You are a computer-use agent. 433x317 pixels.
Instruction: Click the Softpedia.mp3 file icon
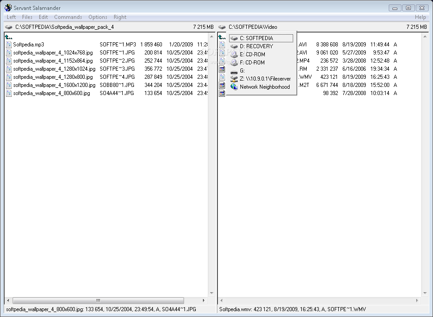9,45
